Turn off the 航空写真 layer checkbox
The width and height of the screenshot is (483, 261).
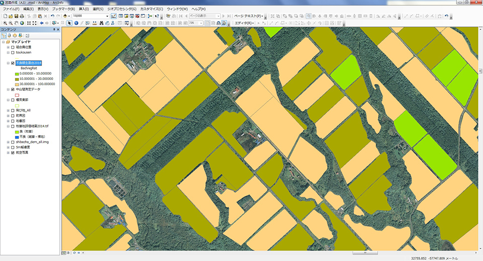[13, 153]
